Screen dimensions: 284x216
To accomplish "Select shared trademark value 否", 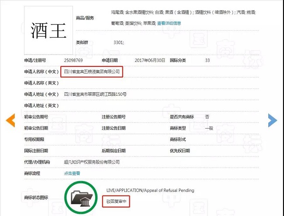I will [207, 117].
